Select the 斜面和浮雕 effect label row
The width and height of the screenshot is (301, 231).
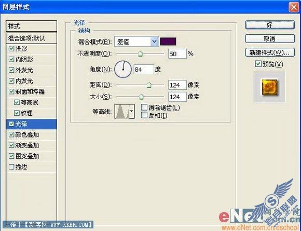[32, 91]
